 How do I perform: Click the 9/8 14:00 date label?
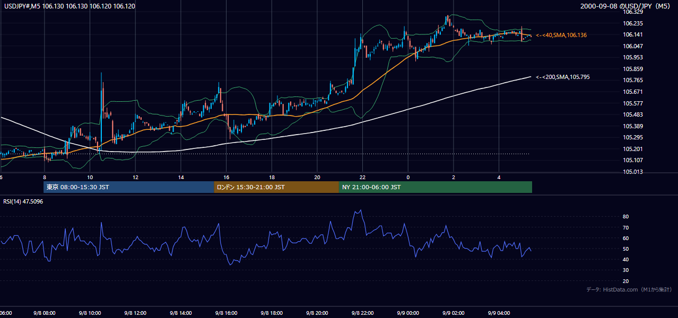point(181,313)
